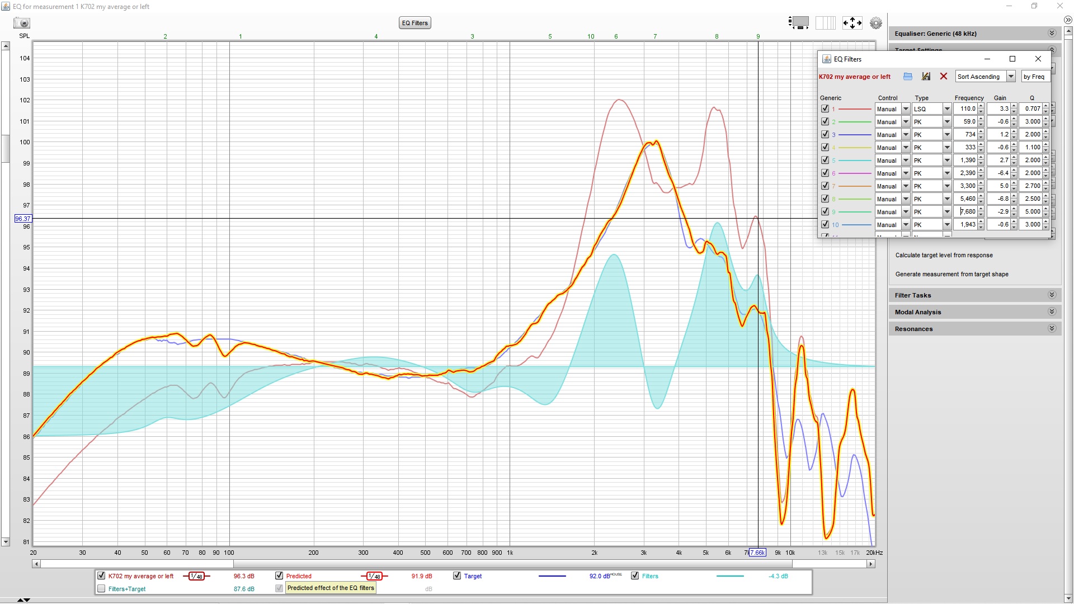
Task: Click filter 9 frequency field 7,680
Action: click(965, 212)
